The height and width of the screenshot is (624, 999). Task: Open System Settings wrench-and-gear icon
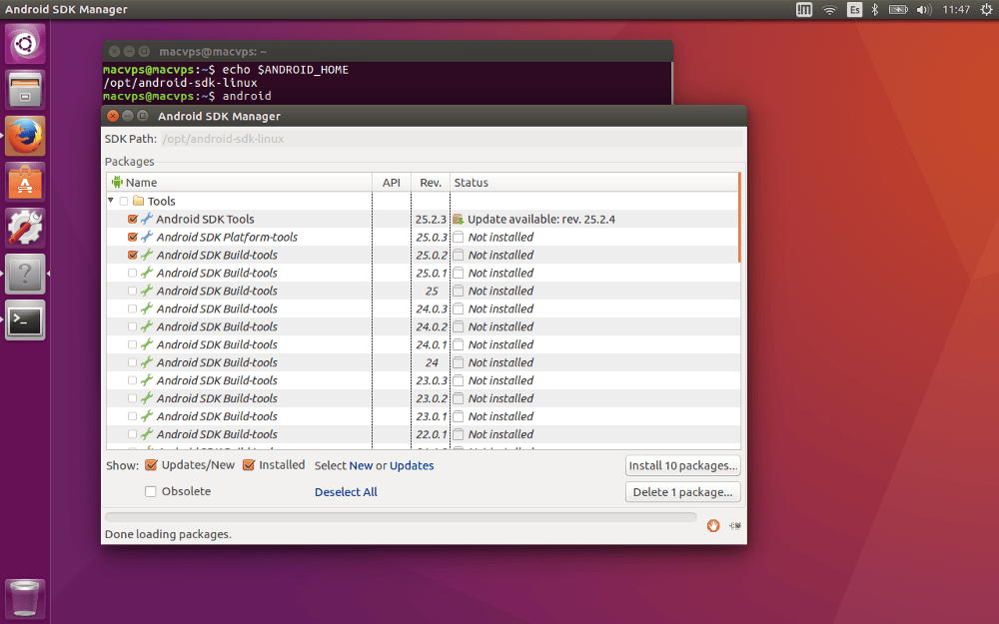coord(25,228)
